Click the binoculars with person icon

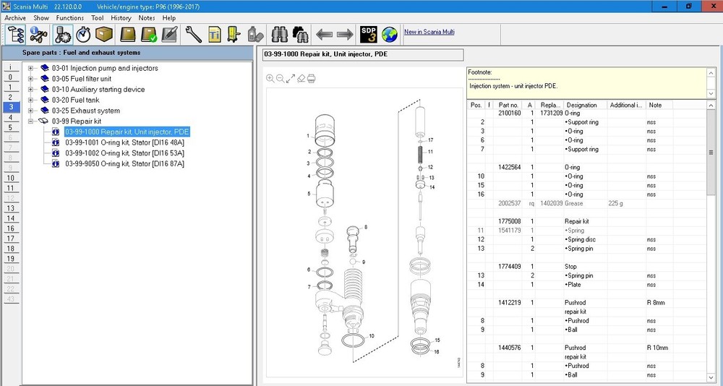301,35
